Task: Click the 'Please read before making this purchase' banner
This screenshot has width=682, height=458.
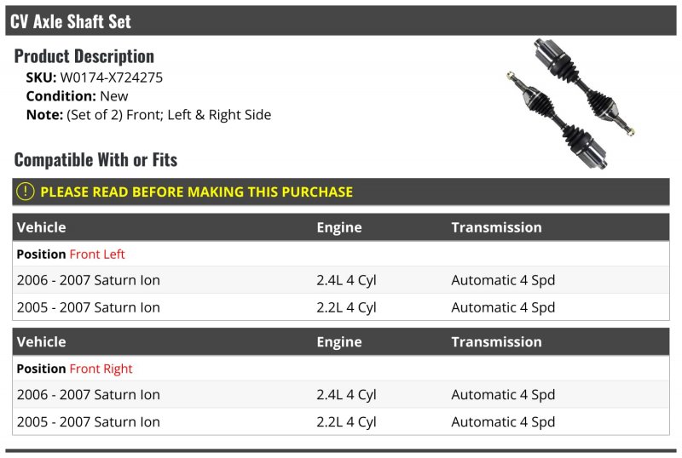Action: click(x=196, y=192)
